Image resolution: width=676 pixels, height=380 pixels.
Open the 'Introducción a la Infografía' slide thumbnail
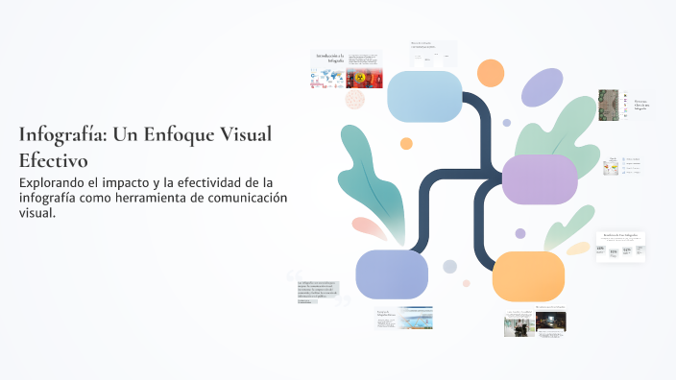347,69
